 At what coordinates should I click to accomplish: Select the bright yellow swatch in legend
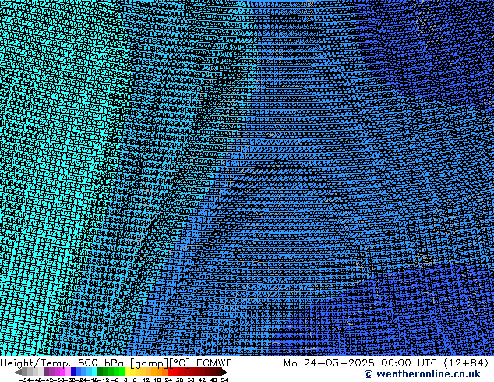coord(127,372)
